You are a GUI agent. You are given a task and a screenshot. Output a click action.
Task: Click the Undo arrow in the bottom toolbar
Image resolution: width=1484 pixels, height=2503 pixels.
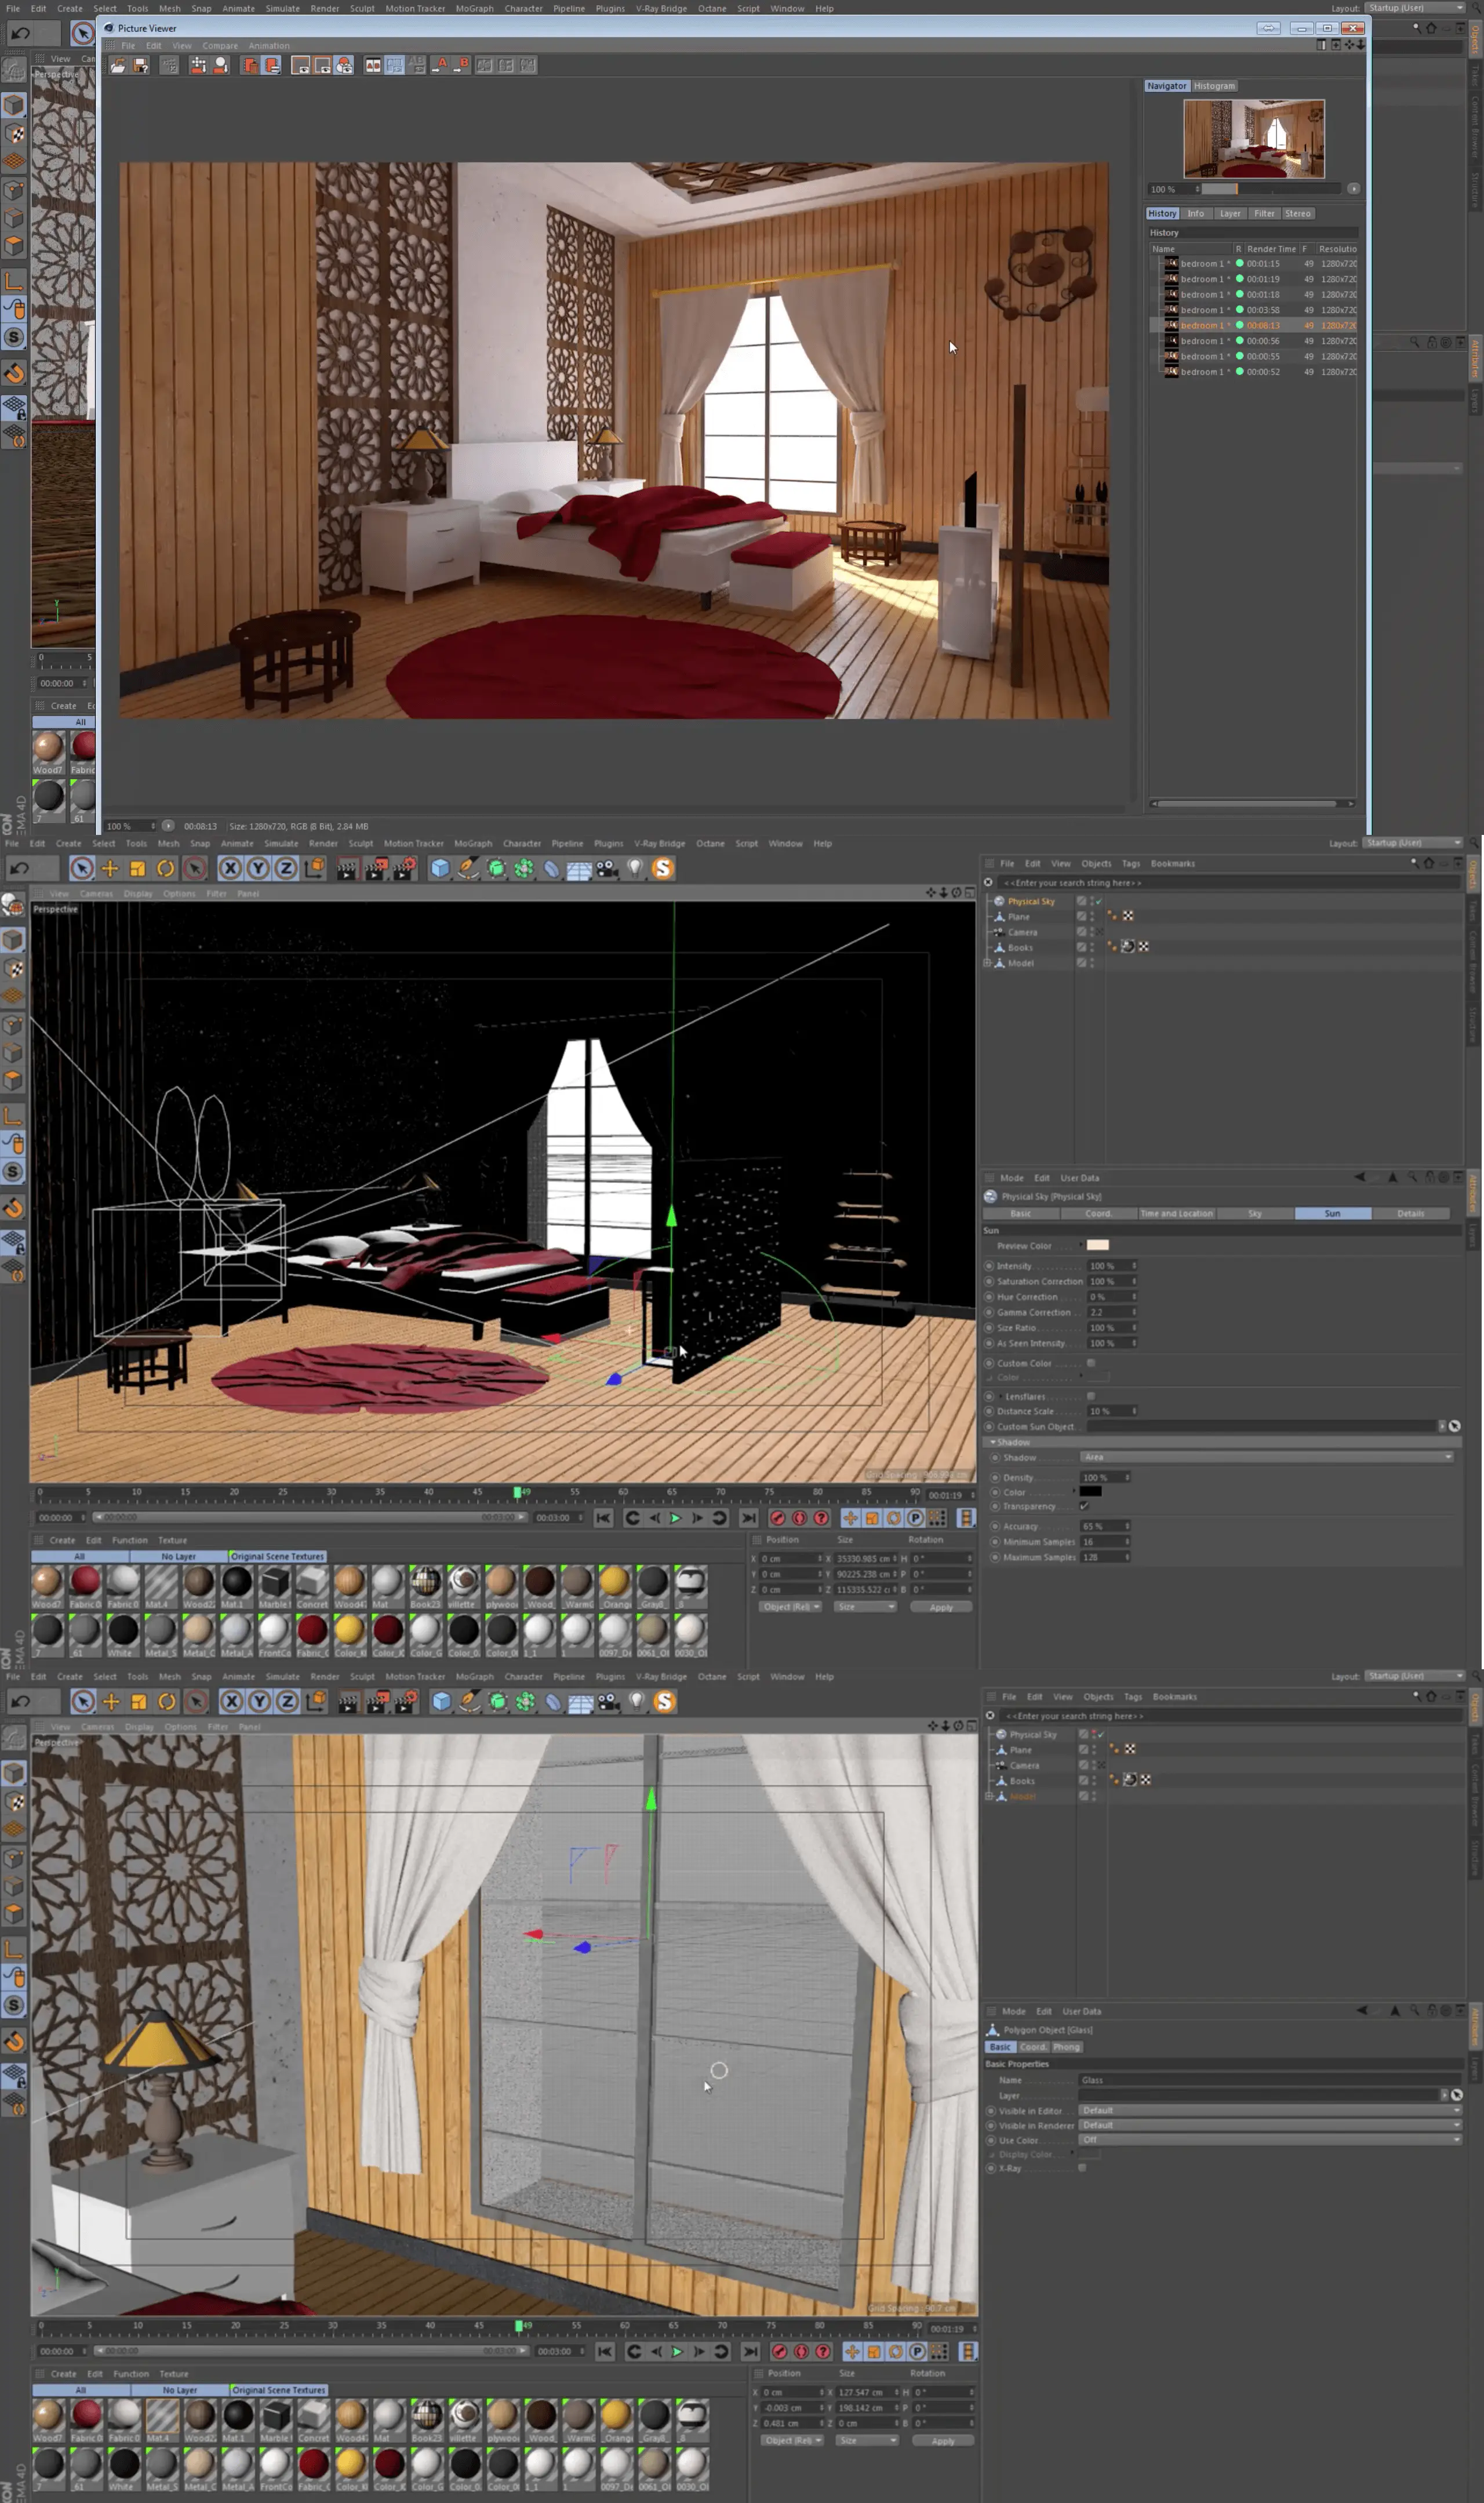pos(20,1701)
